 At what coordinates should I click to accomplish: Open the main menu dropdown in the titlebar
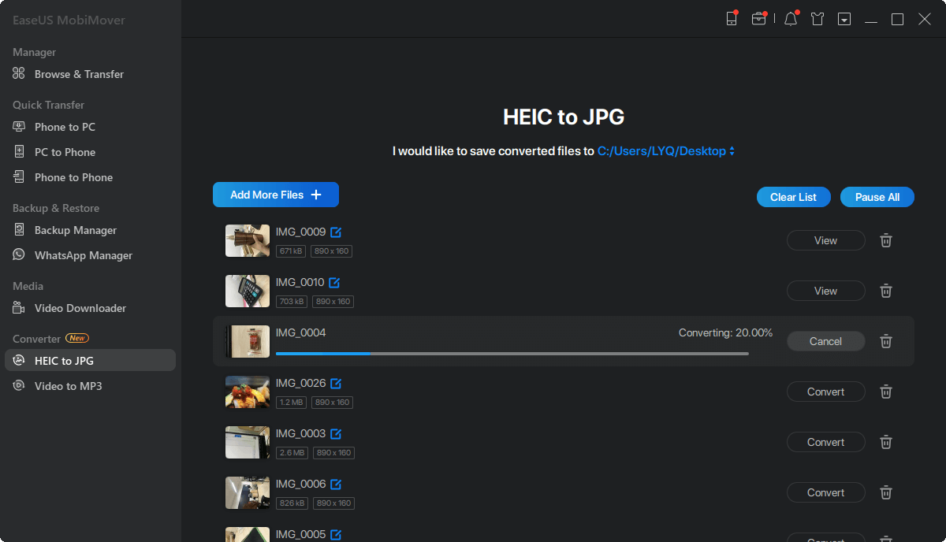point(844,18)
